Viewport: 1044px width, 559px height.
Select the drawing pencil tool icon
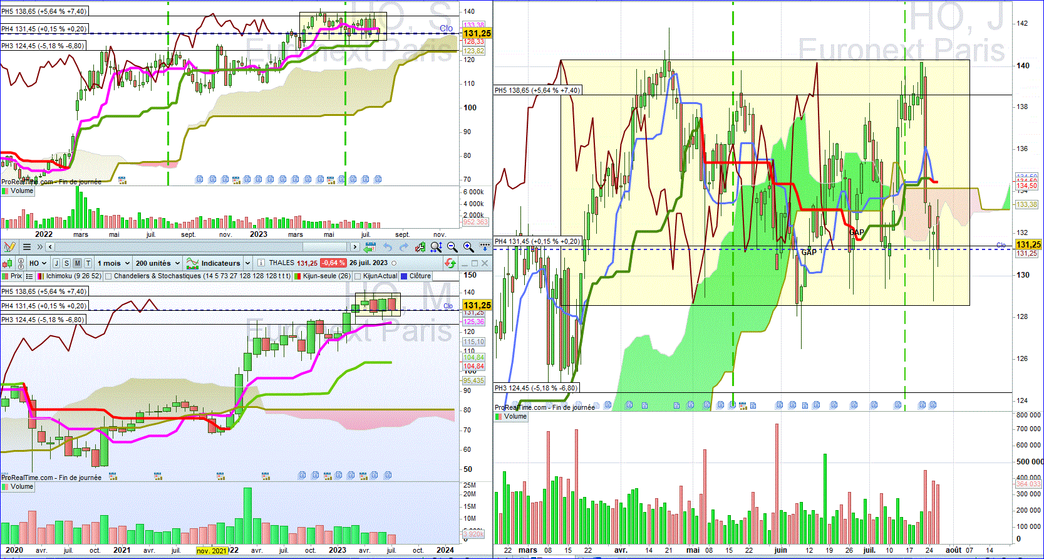(x=9, y=247)
